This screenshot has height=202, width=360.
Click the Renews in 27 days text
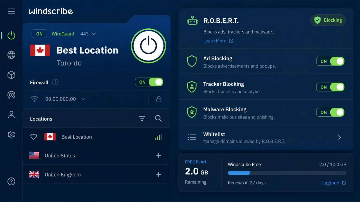click(247, 183)
